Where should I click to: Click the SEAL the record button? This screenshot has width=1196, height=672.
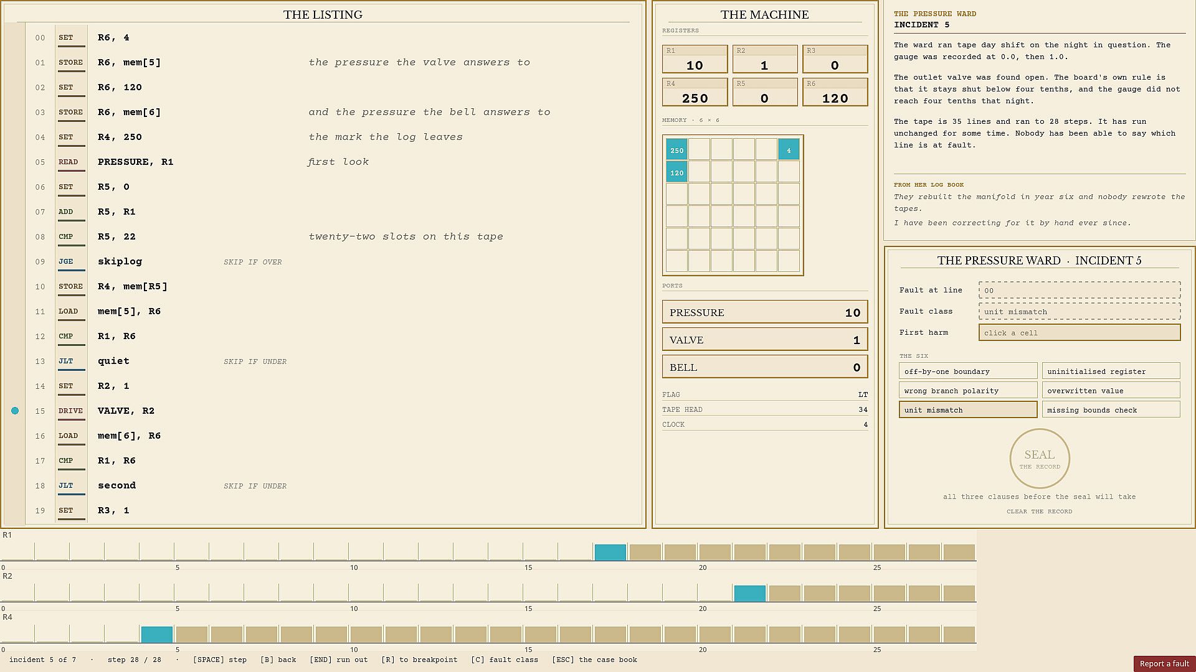1040,459
